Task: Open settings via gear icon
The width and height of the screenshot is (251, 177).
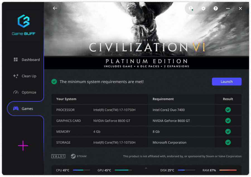Action: pos(203,8)
